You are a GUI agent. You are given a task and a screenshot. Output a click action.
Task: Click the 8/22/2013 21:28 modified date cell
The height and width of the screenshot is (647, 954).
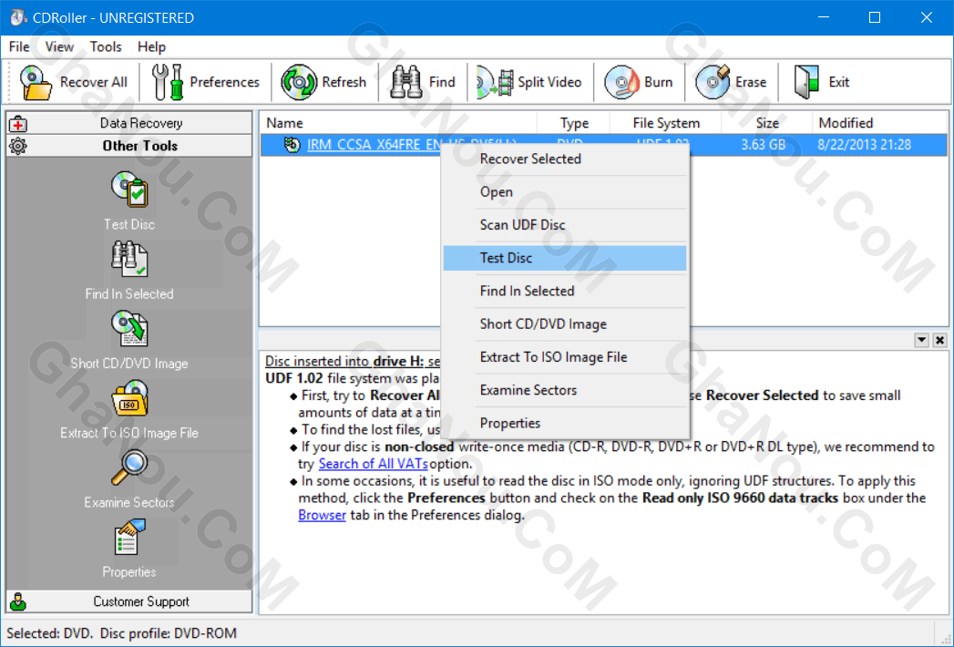click(x=865, y=145)
